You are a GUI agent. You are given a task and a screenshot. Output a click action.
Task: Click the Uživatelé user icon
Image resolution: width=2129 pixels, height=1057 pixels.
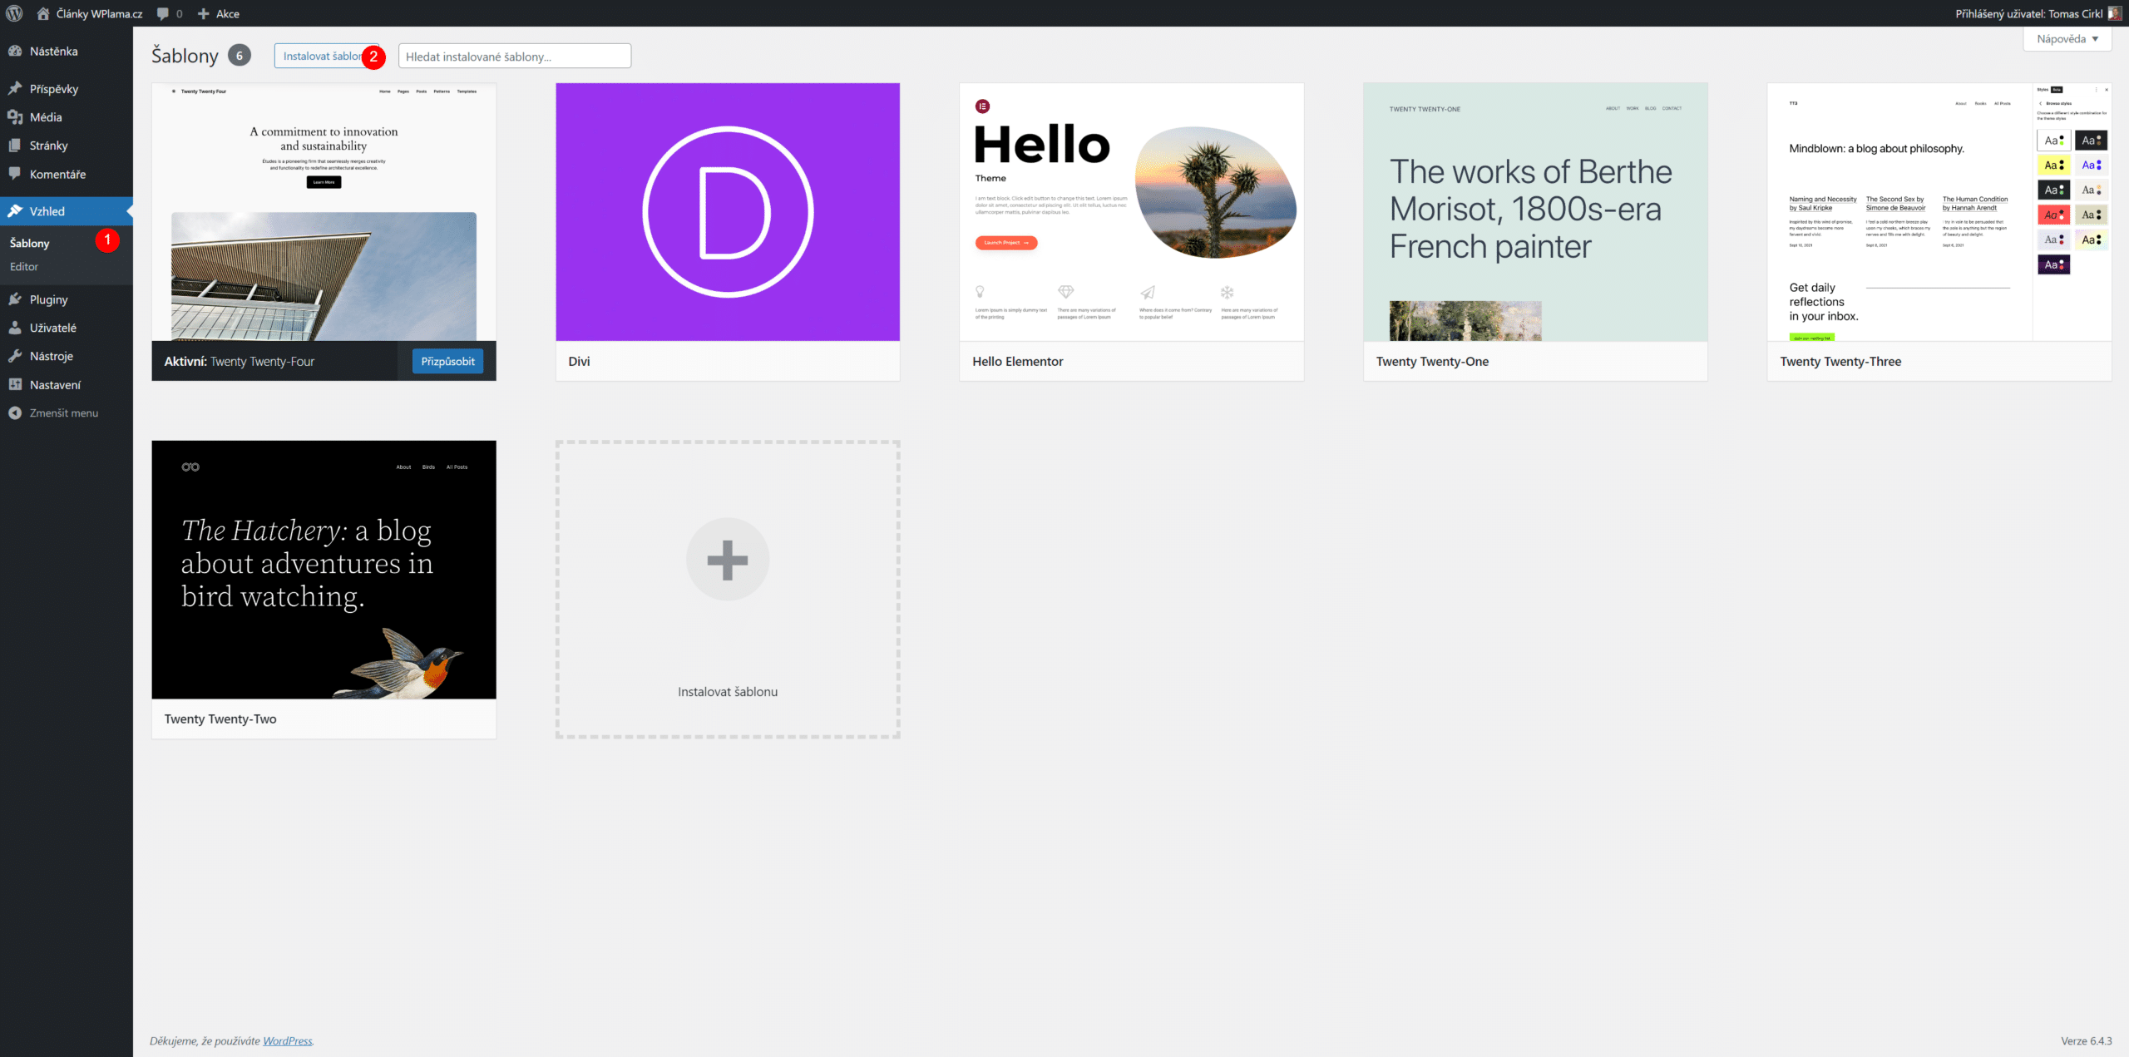(15, 328)
